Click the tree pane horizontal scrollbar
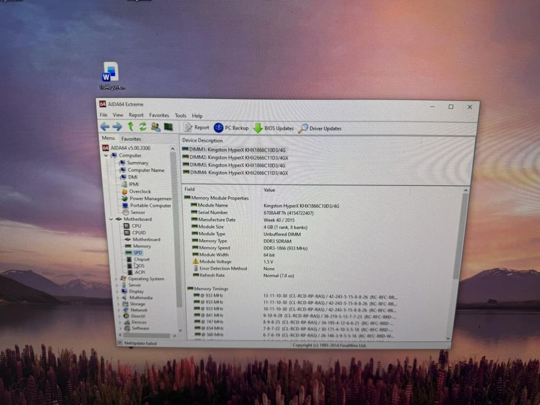This screenshot has height=405, width=540. (148, 335)
